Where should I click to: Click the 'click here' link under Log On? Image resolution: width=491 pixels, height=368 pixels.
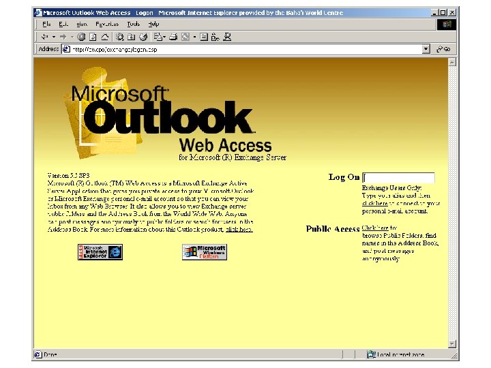375,203
